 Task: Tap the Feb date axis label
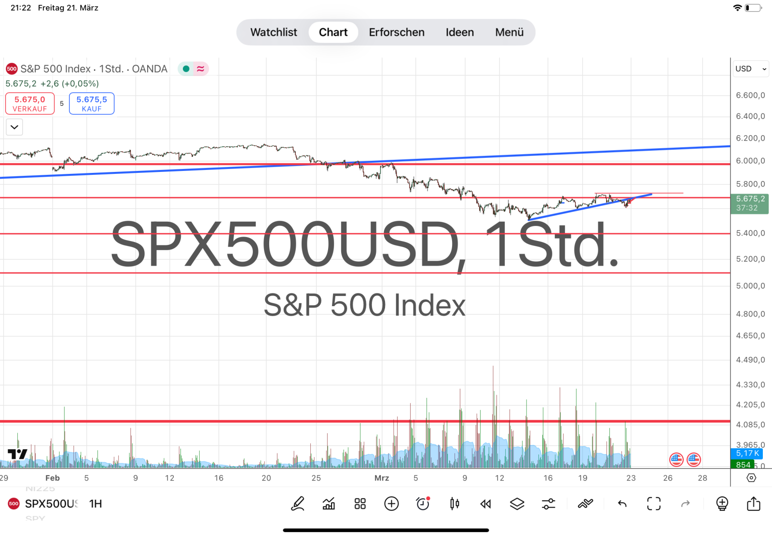[x=53, y=478]
